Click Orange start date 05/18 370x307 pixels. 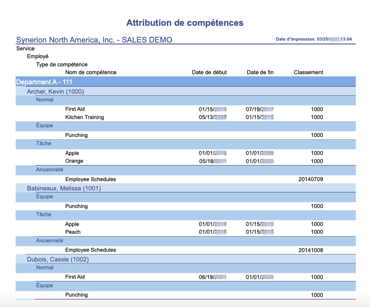point(213,161)
